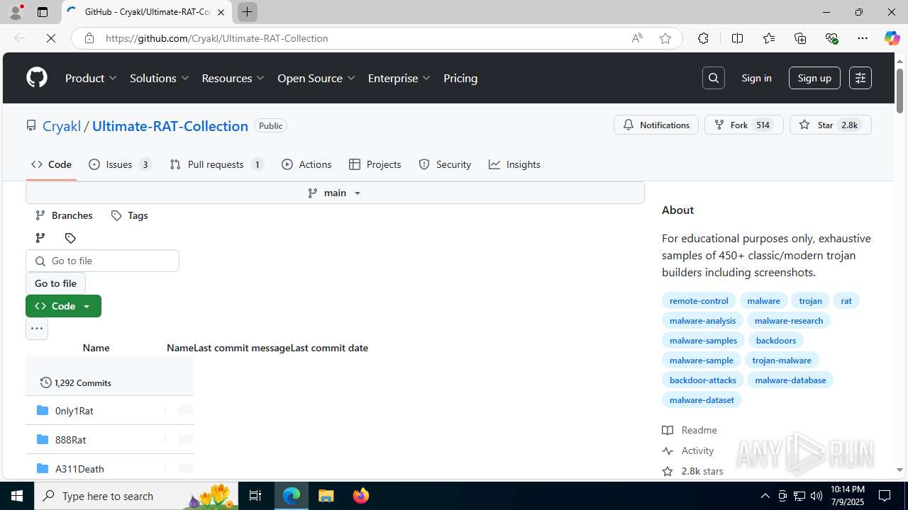Click the Notifications button

(x=656, y=125)
